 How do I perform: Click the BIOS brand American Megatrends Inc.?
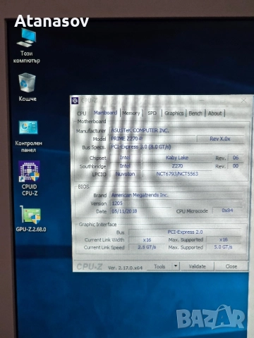(176, 195)
